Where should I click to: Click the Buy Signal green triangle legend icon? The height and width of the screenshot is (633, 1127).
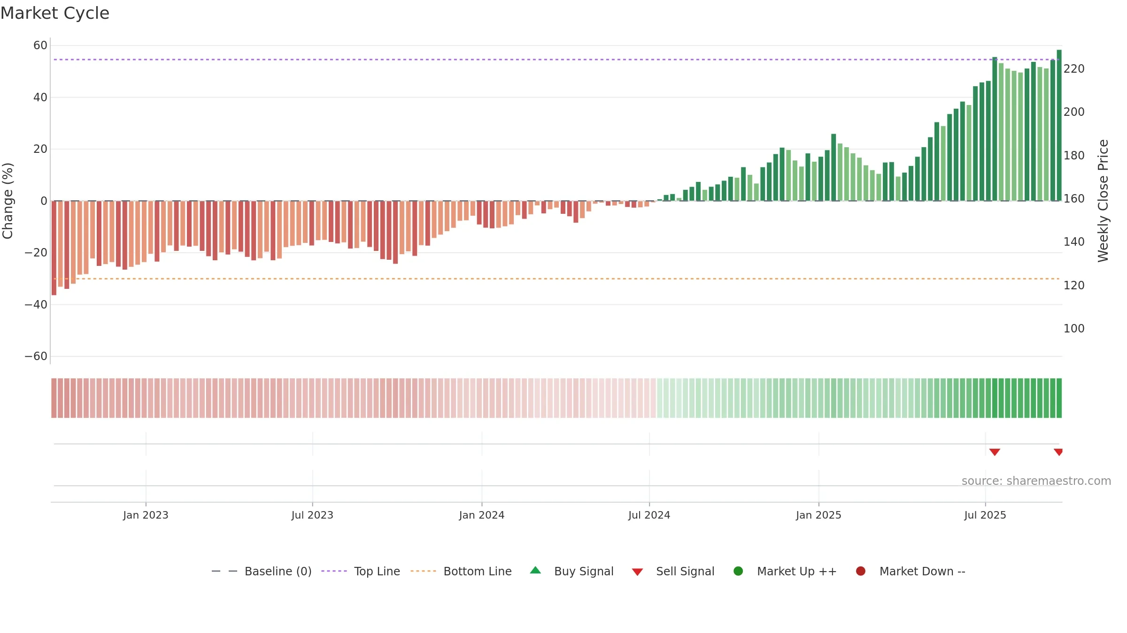[535, 570]
